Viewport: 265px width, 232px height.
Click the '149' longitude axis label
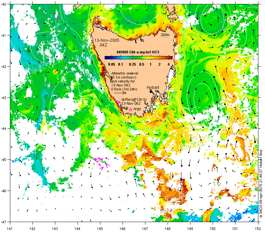tap(190, 229)
